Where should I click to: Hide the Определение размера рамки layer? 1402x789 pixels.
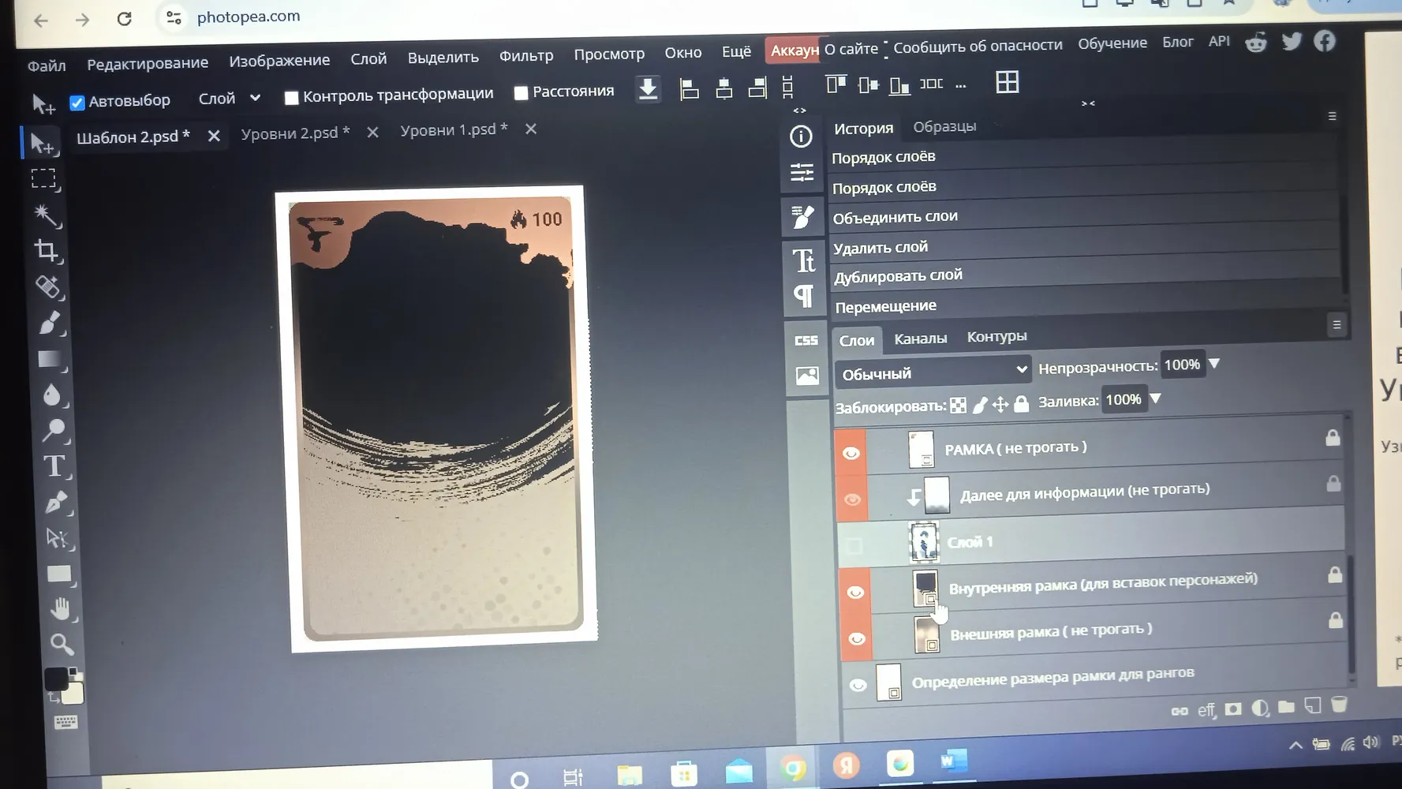tap(858, 685)
